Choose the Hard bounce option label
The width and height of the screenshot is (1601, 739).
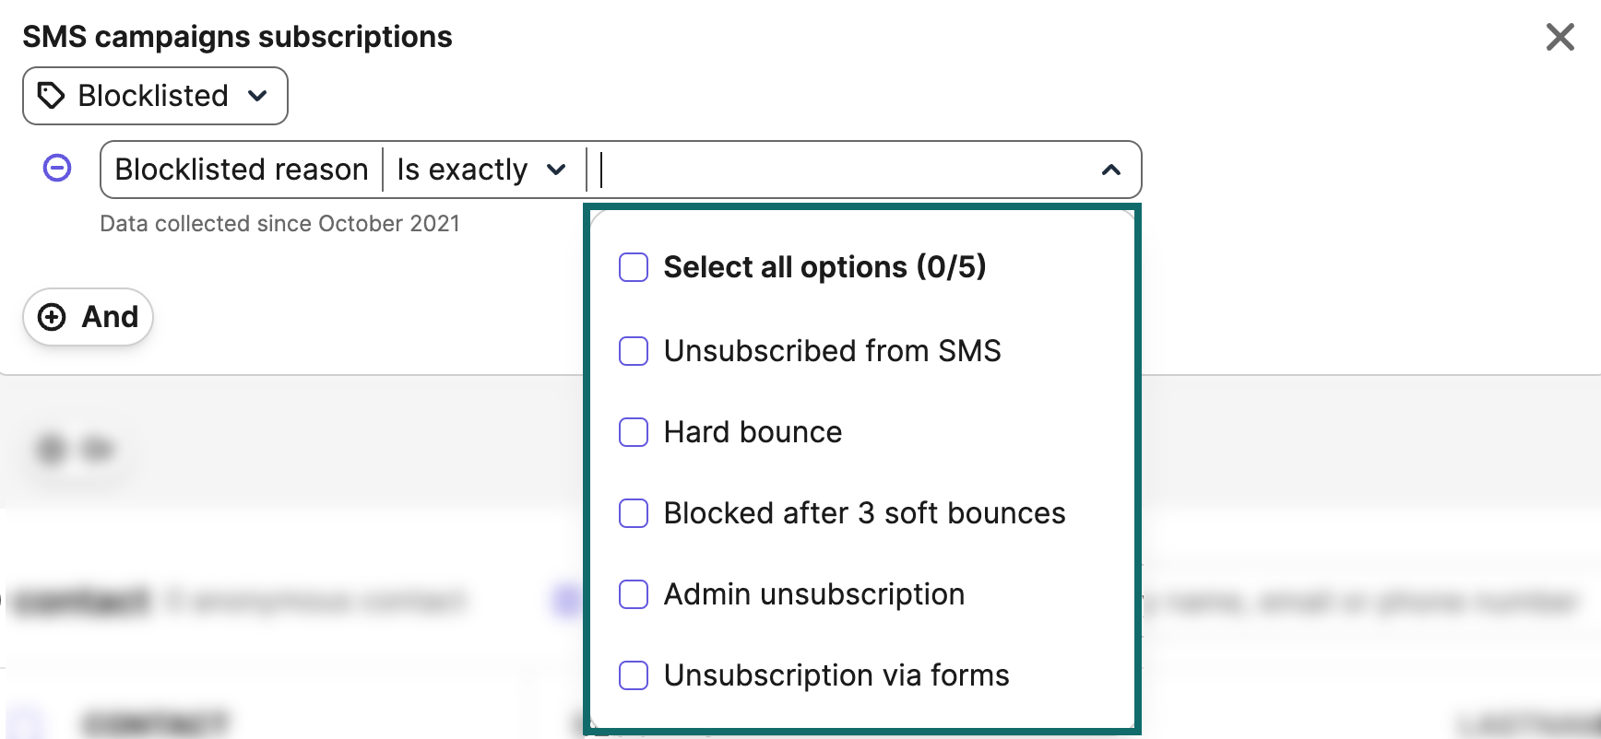(753, 432)
